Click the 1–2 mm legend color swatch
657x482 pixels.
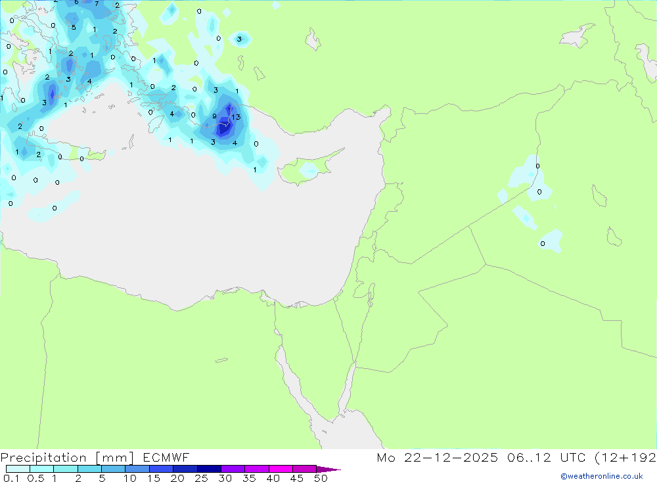point(65,469)
